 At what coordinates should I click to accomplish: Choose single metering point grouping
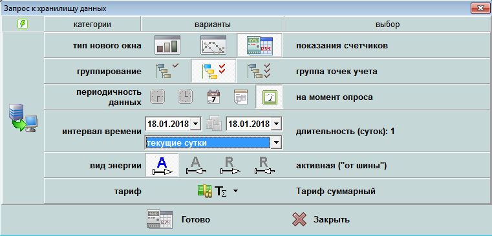(167, 71)
